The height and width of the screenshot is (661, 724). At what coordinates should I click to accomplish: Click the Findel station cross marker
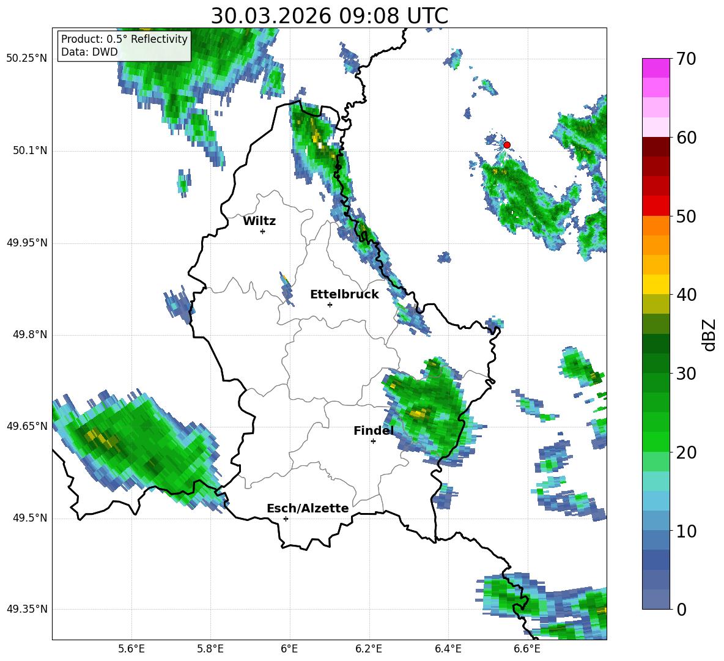373,441
